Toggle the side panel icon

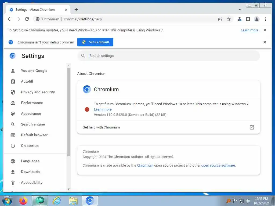click(248, 19)
